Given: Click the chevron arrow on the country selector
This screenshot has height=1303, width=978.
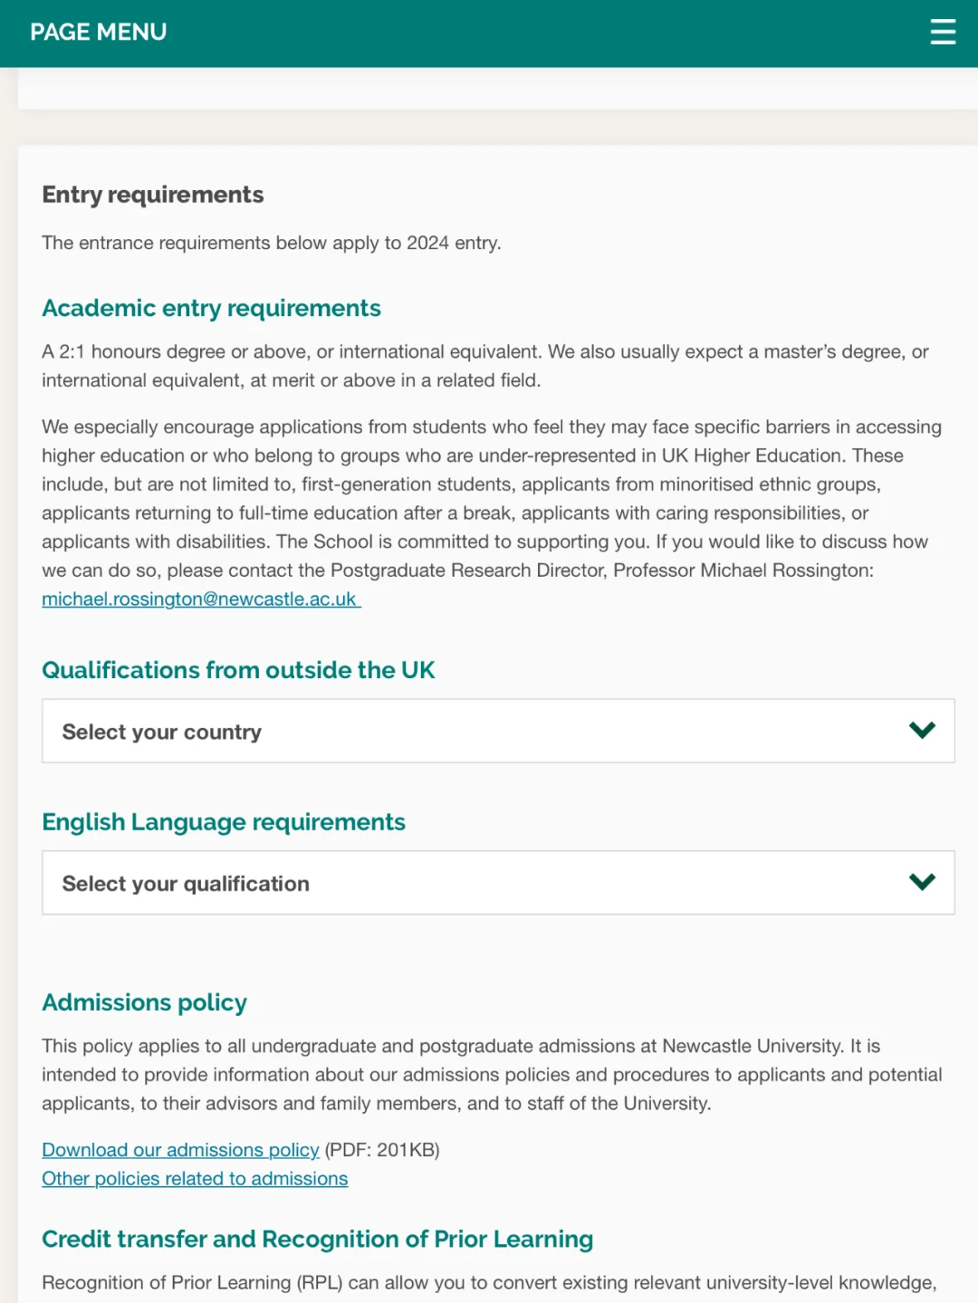Looking at the screenshot, I should (x=922, y=730).
